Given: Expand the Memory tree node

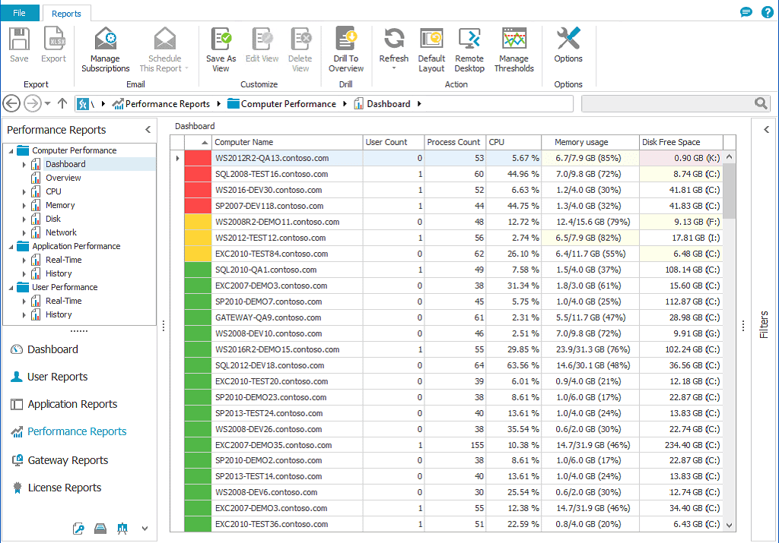Looking at the screenshot, I should point(24,205).
